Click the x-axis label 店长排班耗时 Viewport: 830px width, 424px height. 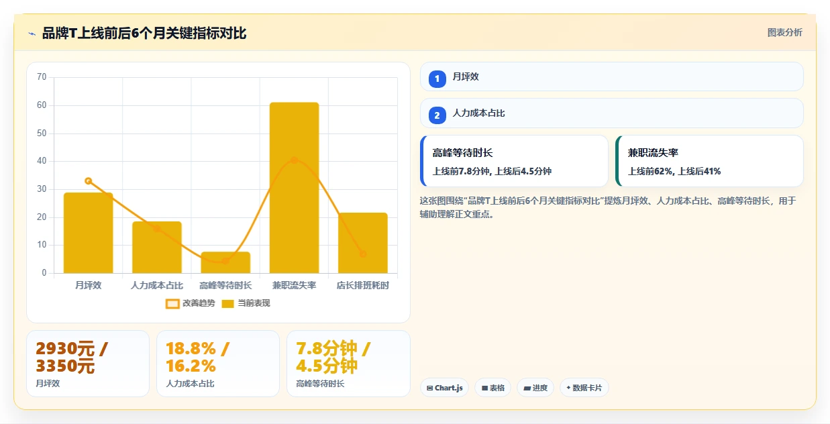363,286
